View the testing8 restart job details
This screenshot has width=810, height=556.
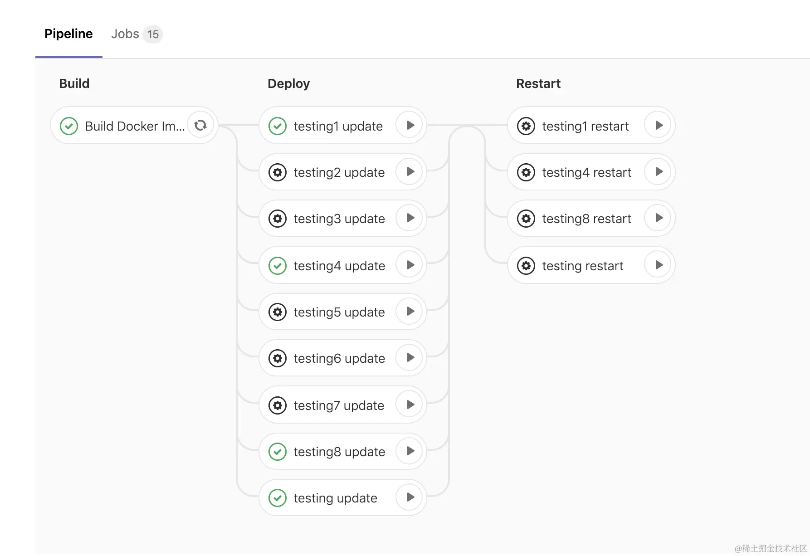coord(586,219)
